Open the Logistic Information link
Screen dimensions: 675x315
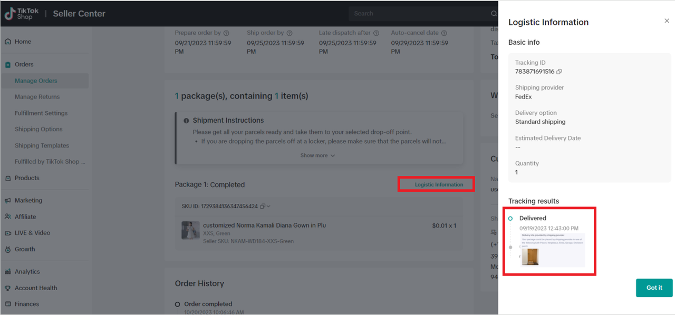439,184
